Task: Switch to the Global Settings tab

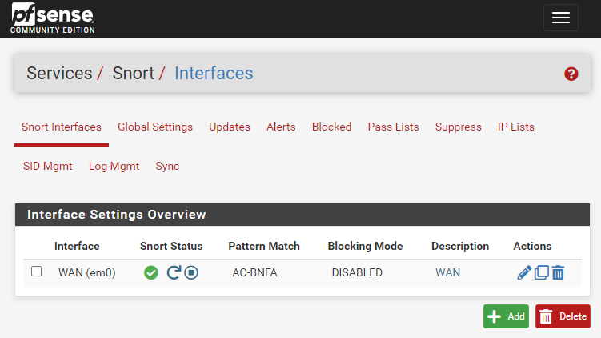Action: (x=155, y=127)
